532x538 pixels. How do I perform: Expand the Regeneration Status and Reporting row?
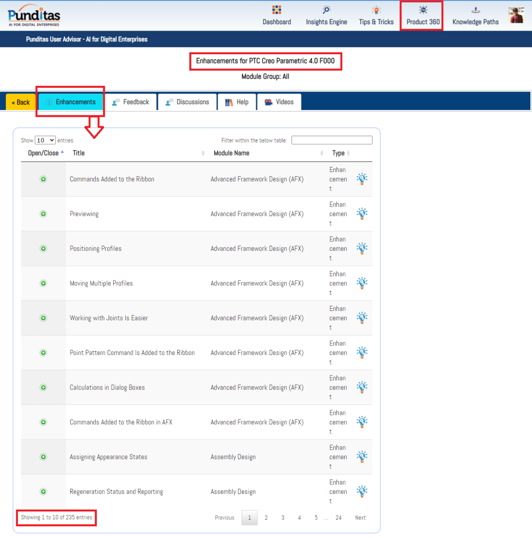click(43, 492)
